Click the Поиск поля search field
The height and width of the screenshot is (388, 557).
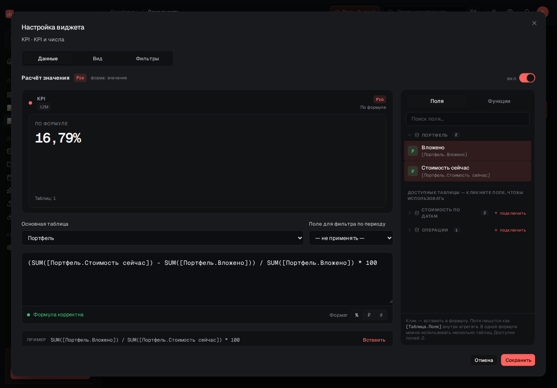click(x=468, y=119)
